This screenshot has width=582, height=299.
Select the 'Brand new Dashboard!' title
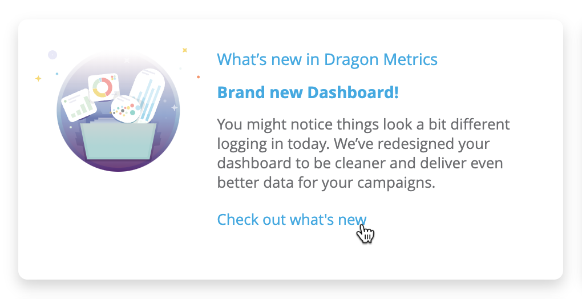tap(308, 92)
